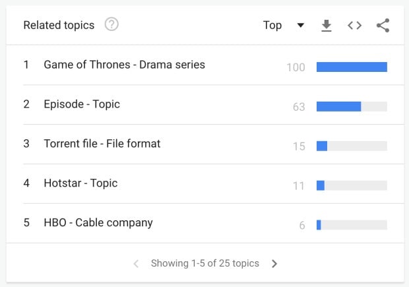Click the Torrent file interest bar
Viewport: 409px width, 287px height.
pos(352,146)
